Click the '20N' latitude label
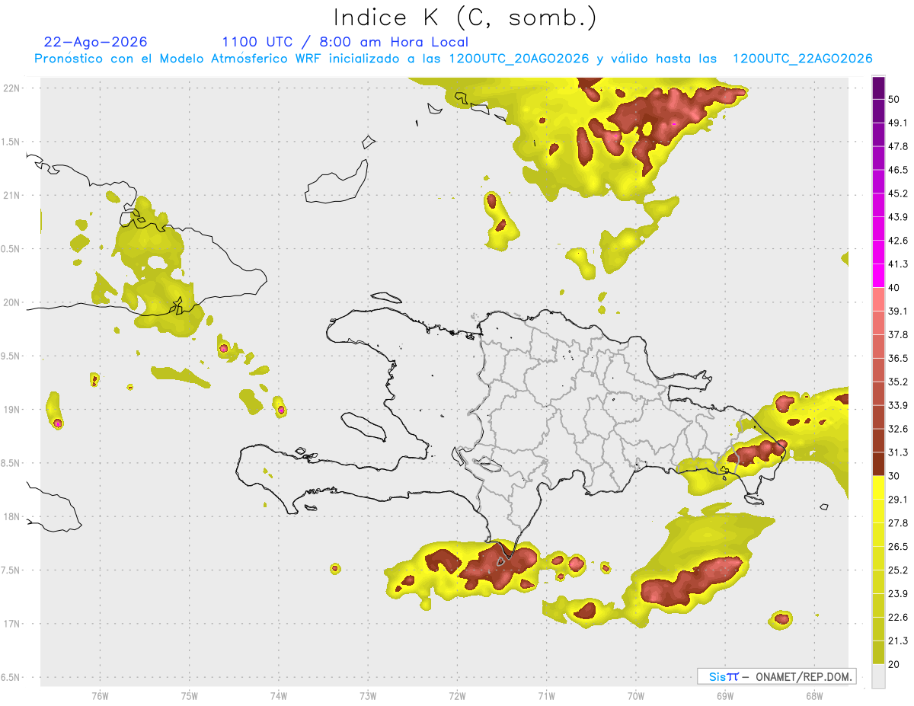This screenshot has height=706, width=914. click(13, 302)
